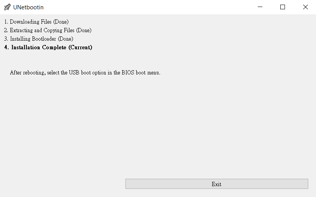Click (Done) beside Installing Bootloader
The width and height of the screenshot is (316, 197).
pyautogui.click(x=66, y=39)
